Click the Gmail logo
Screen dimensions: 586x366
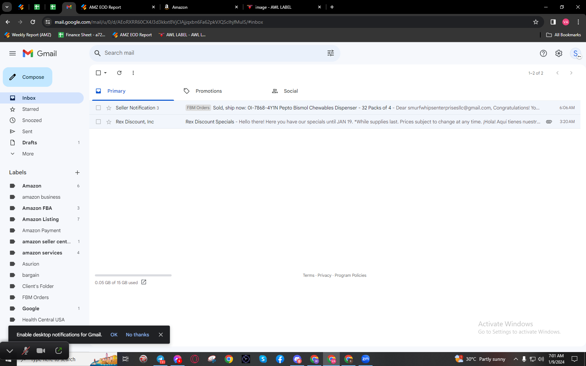pyautogui.click(x=40, y=53)
